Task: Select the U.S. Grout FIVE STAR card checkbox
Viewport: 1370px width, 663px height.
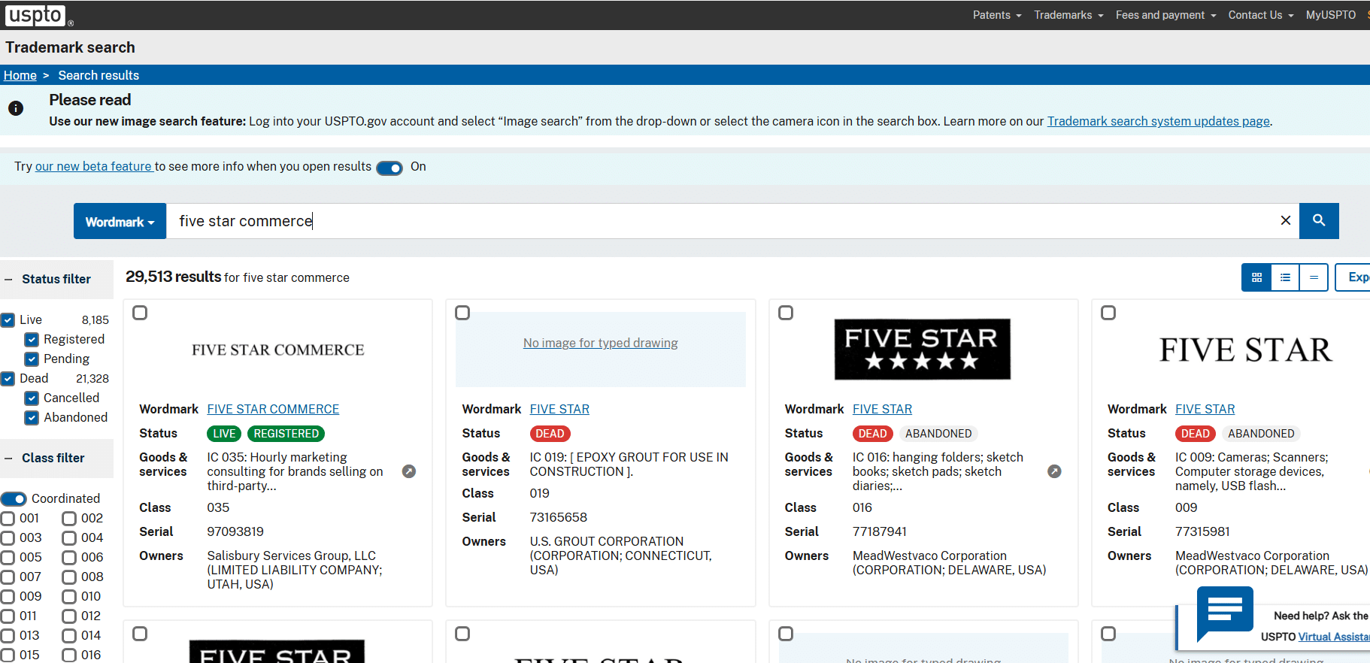Action: pyautogui.click(x=462, y=313)
